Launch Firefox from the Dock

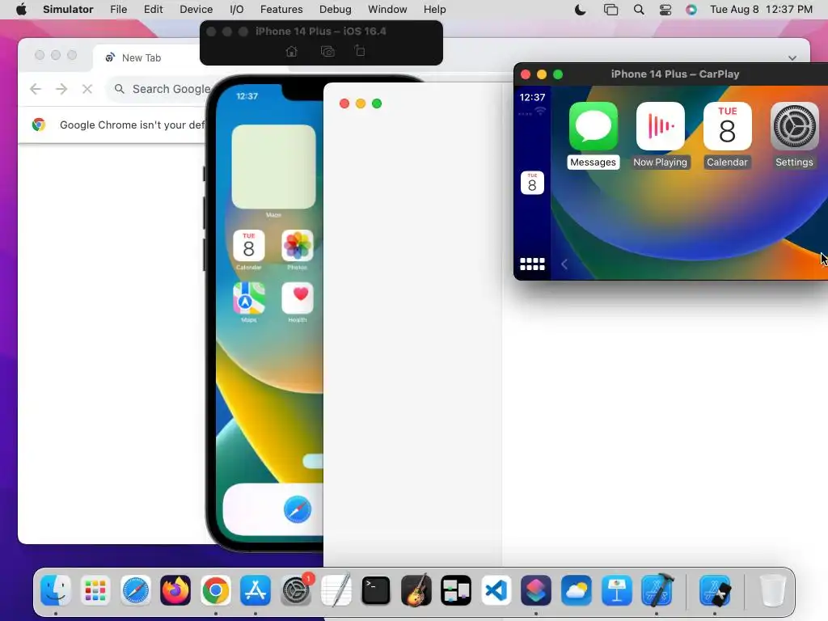pyautogui.click(x=175, y=589)
